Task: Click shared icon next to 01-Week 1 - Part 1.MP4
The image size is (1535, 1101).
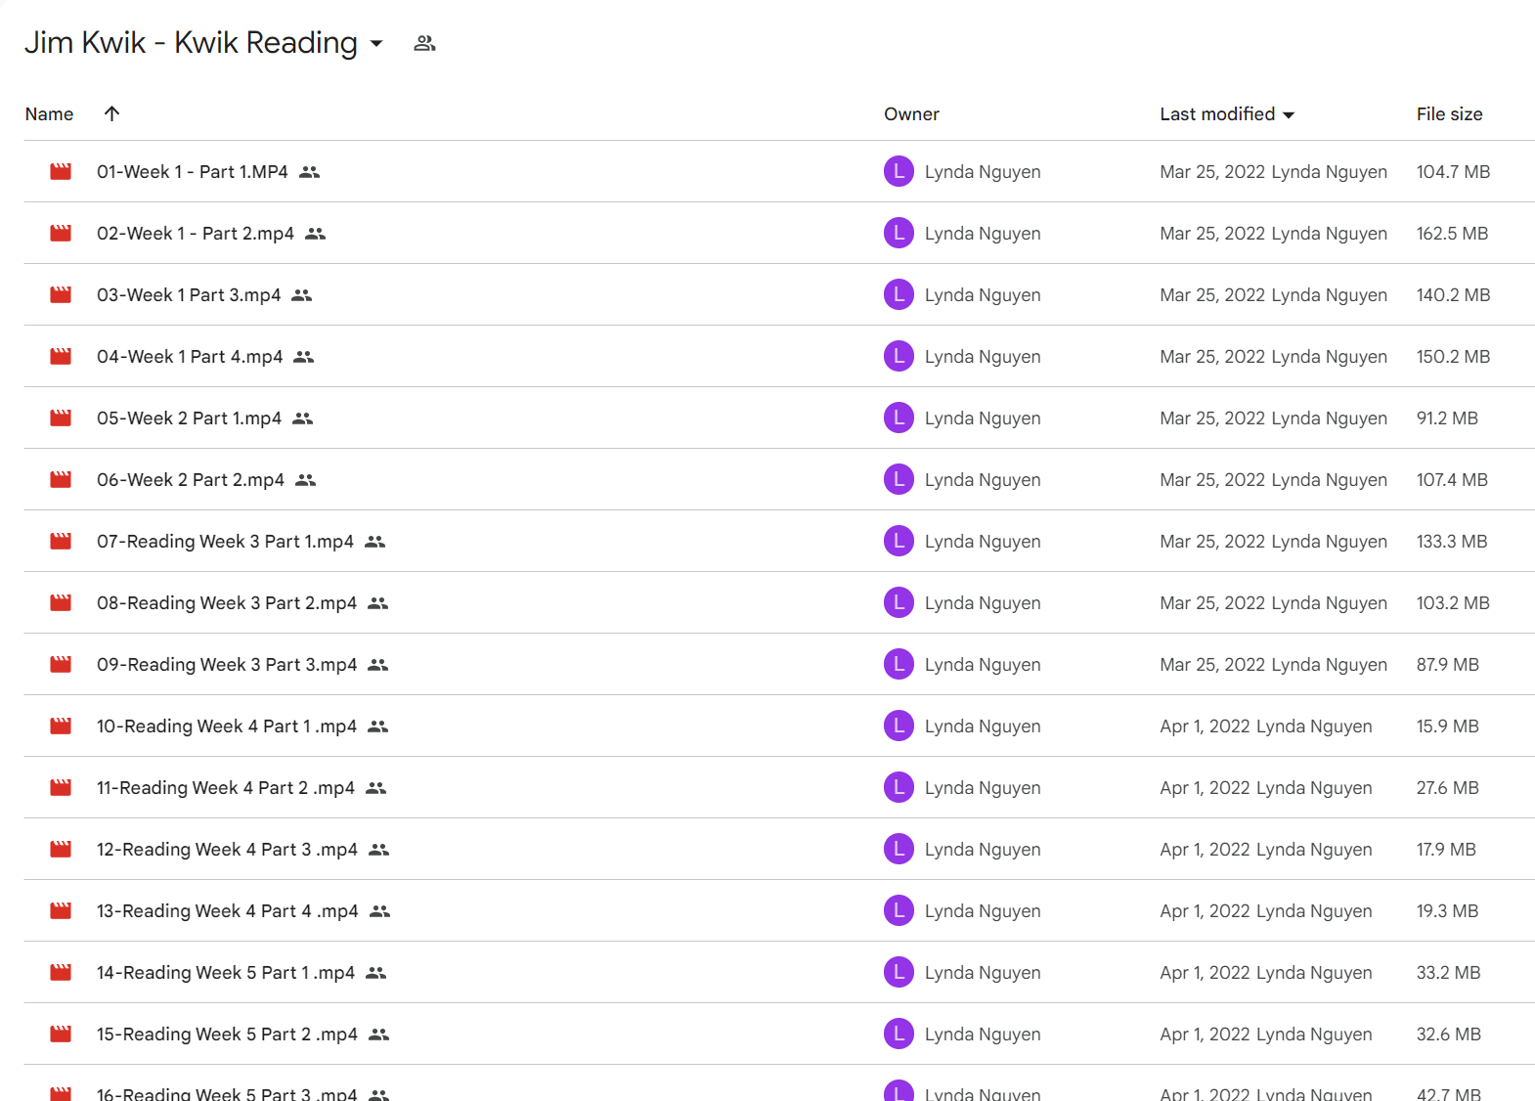Action: (x=310, y=172)
